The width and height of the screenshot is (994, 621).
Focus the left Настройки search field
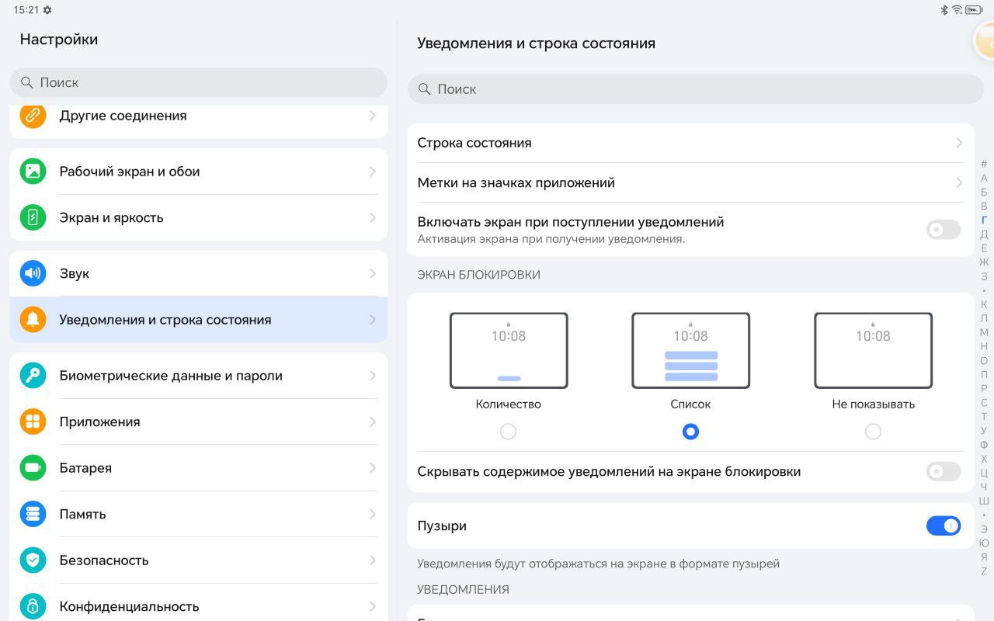[x=199, y=82]
